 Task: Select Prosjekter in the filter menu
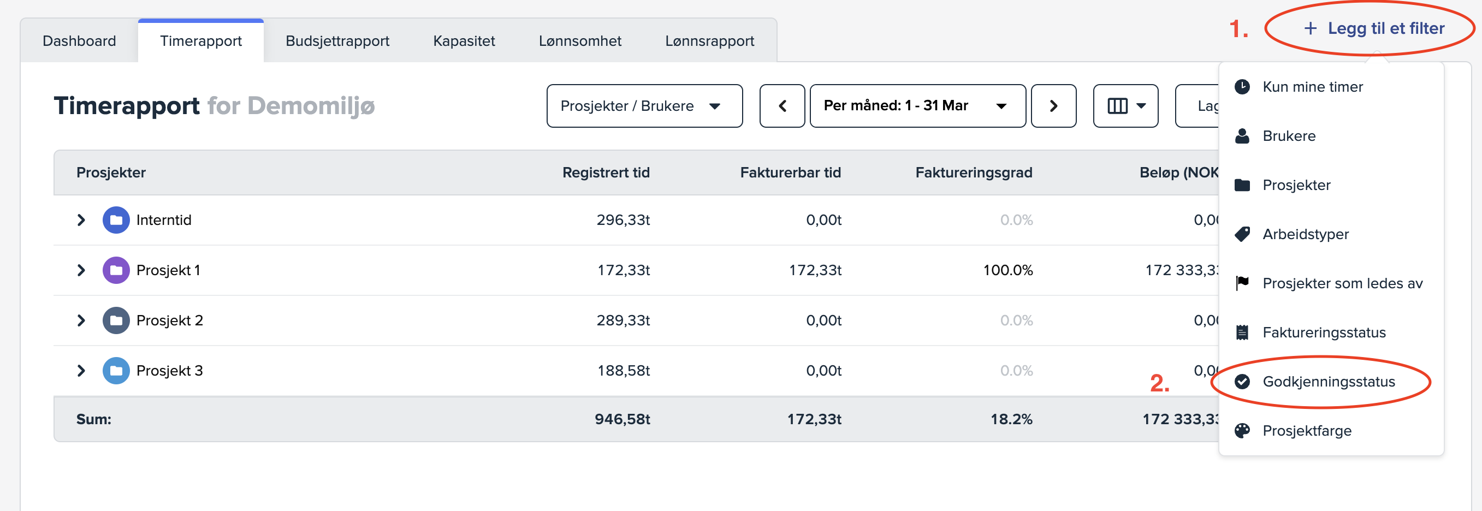(x=1296, y=185)
